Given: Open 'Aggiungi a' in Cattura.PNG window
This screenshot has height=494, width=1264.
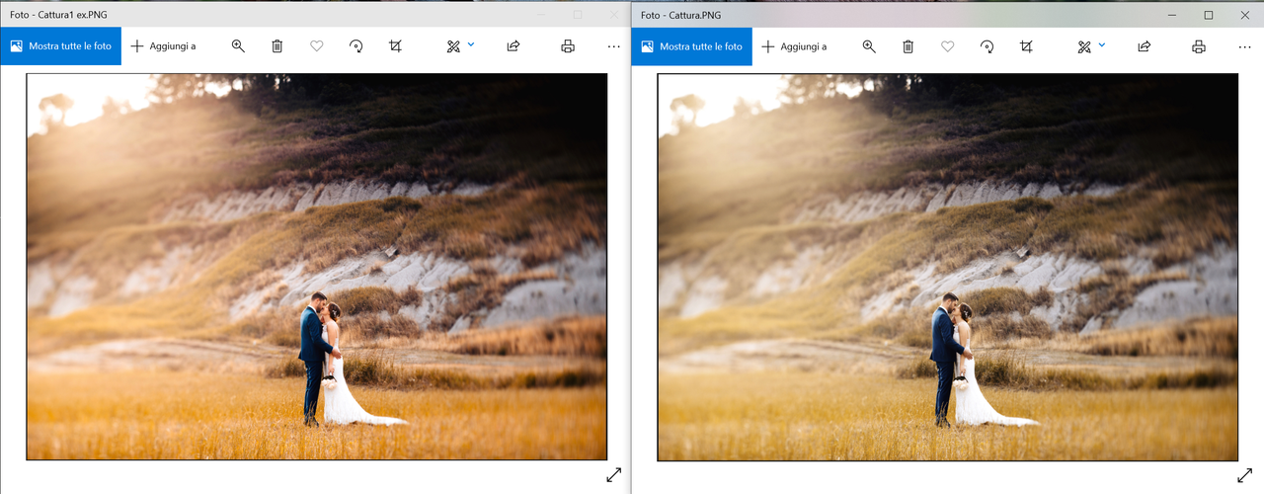Looking at the screenshot, I should tap(794, 46).
